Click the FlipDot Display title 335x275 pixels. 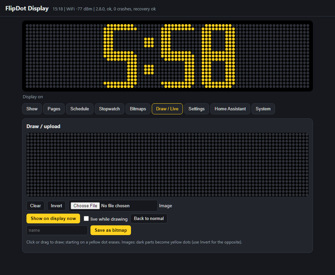click(27, 8)
